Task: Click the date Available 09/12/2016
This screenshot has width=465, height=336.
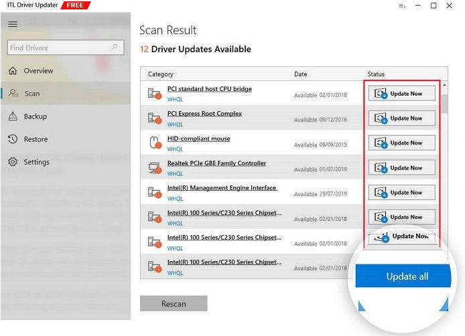Action: (320, 120)
